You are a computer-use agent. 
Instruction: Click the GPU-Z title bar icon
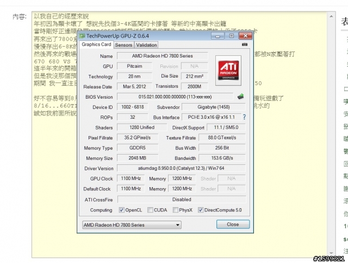click(82, 36)
